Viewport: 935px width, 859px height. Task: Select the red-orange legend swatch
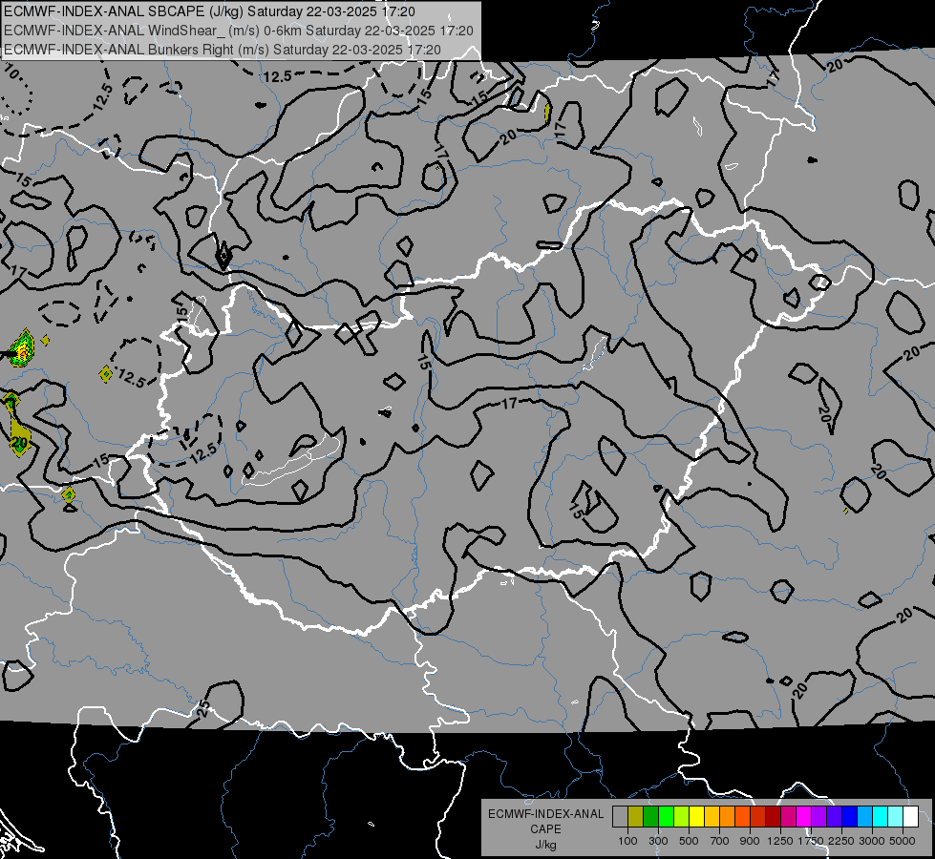click(x=743, y=816)
